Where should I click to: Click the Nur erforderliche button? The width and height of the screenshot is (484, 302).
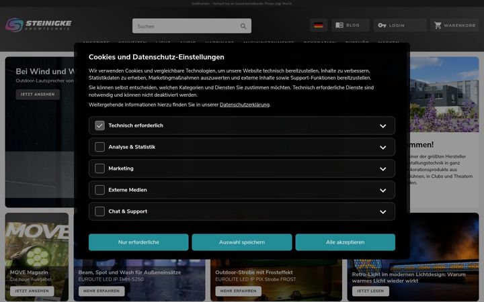pos(138,242)
